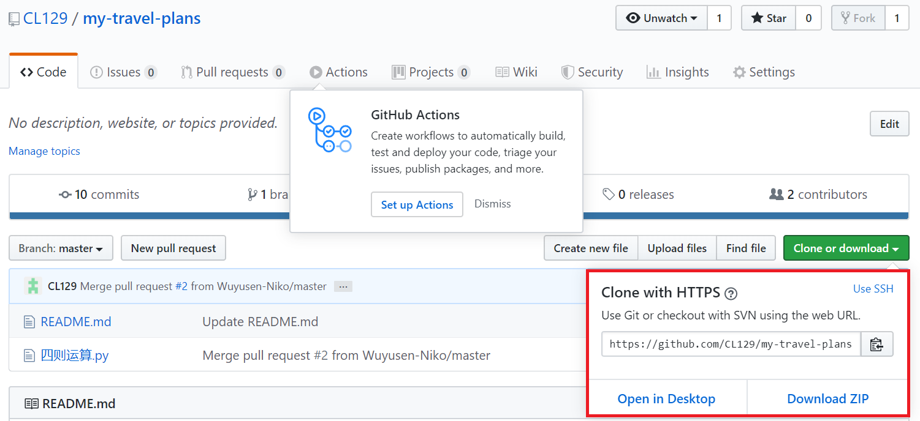This screenshot has width=920, height=421.
Task: Expand the commit message ellipsis button
Action: [x=343, y=286]
